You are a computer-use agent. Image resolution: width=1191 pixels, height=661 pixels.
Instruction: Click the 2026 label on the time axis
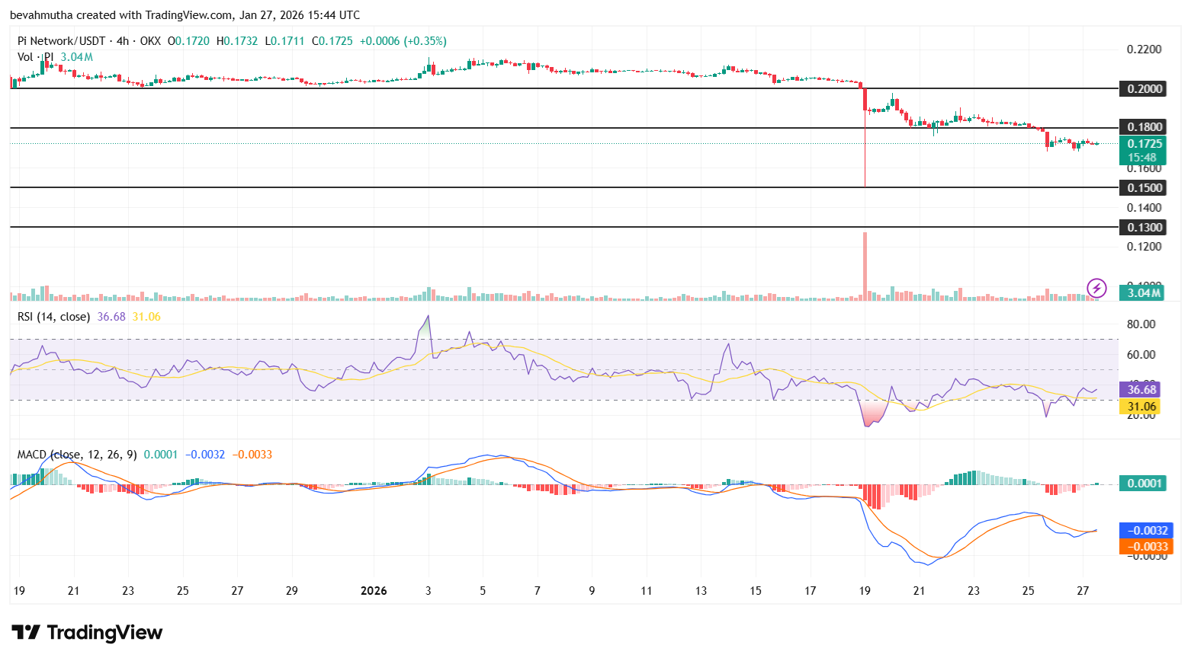pos(374,590)
